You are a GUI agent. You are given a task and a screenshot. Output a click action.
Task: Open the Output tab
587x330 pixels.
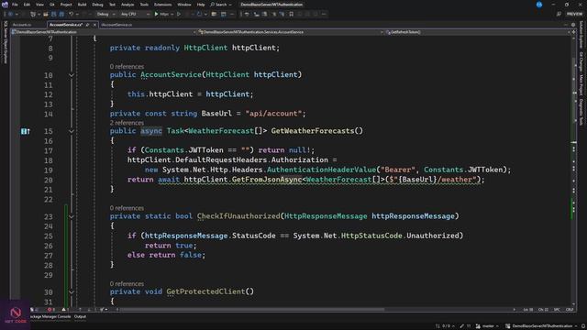pos(80,317)
